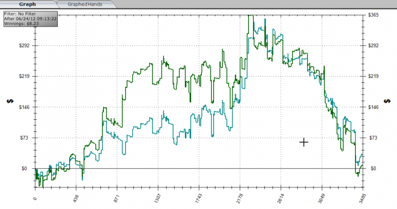Click the right axis $0 label
The image size is (397, 209).
(373, 169)
